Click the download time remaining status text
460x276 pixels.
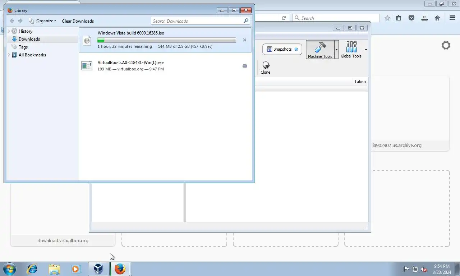[155, 46]
